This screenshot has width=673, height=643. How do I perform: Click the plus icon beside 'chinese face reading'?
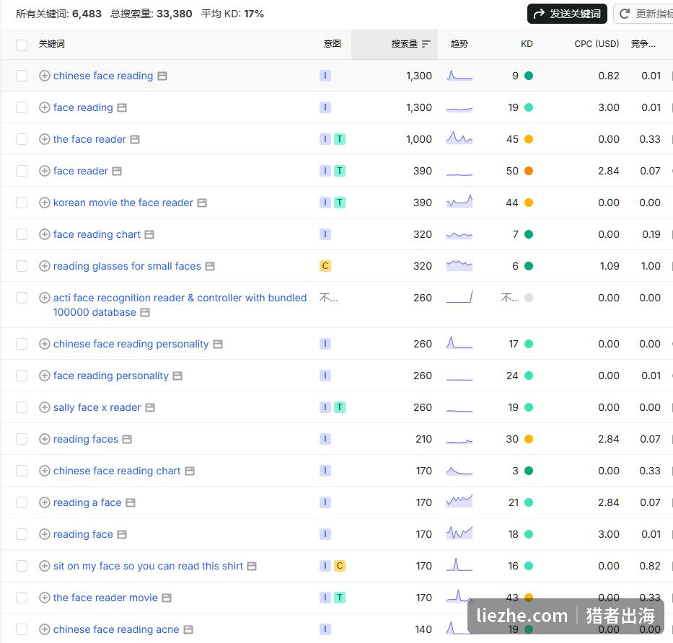click(x=44, y=76)
